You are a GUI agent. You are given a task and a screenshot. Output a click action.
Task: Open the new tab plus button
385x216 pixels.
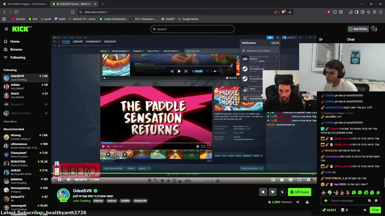click(103, 4)
